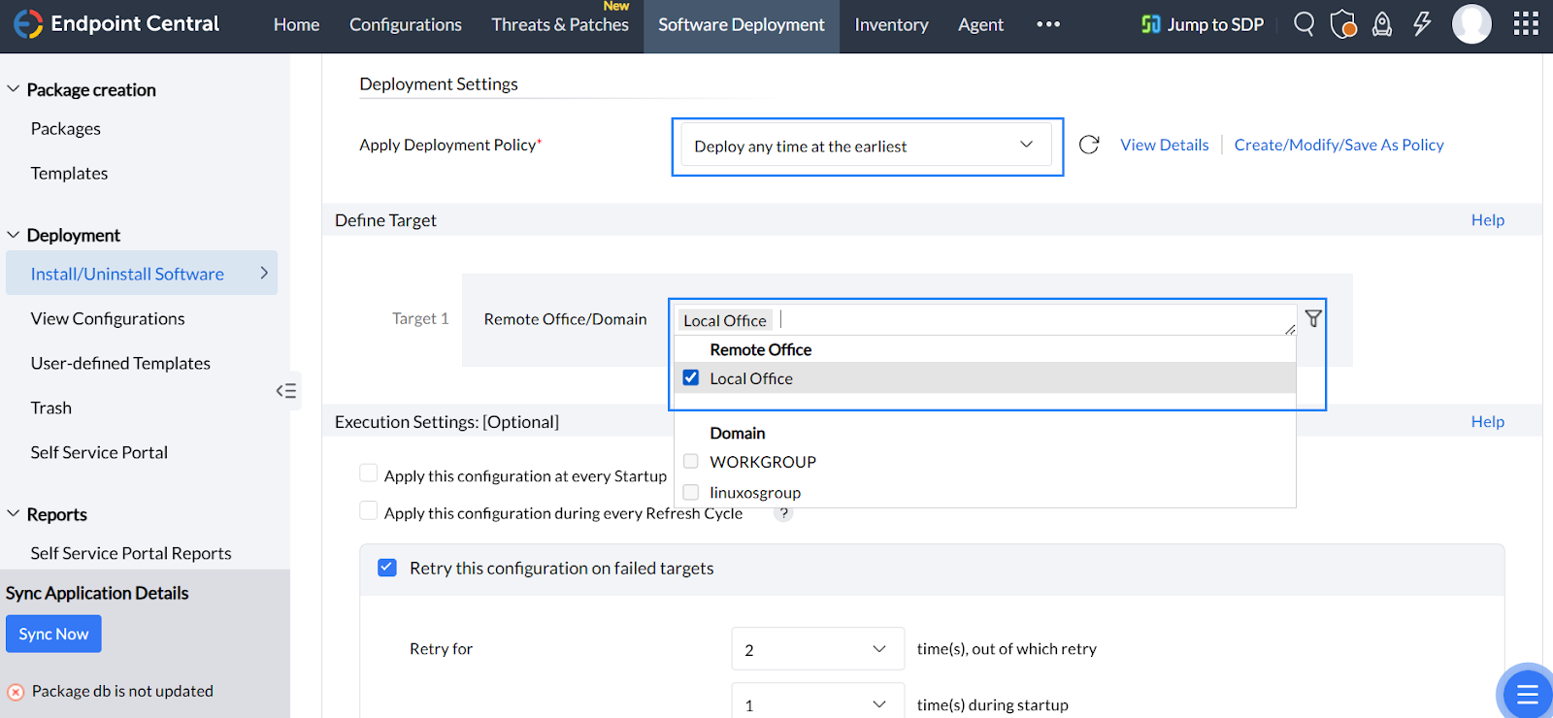Click the linuxosgroup option label

755,493
